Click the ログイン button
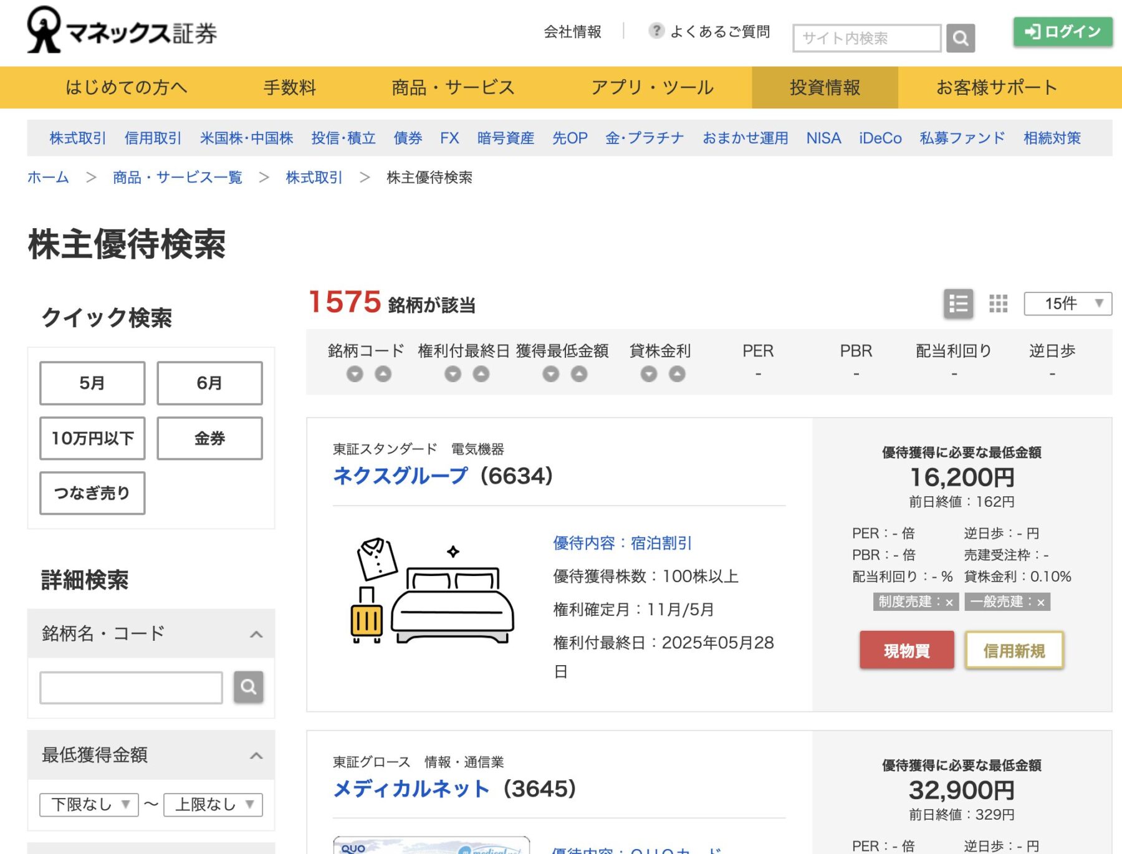The height and width of the screenshot is (854, 1122). (x=1063, y=31)
